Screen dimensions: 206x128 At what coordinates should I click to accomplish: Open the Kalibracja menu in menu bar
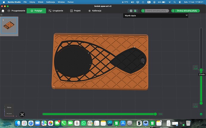tap(50, 2)
